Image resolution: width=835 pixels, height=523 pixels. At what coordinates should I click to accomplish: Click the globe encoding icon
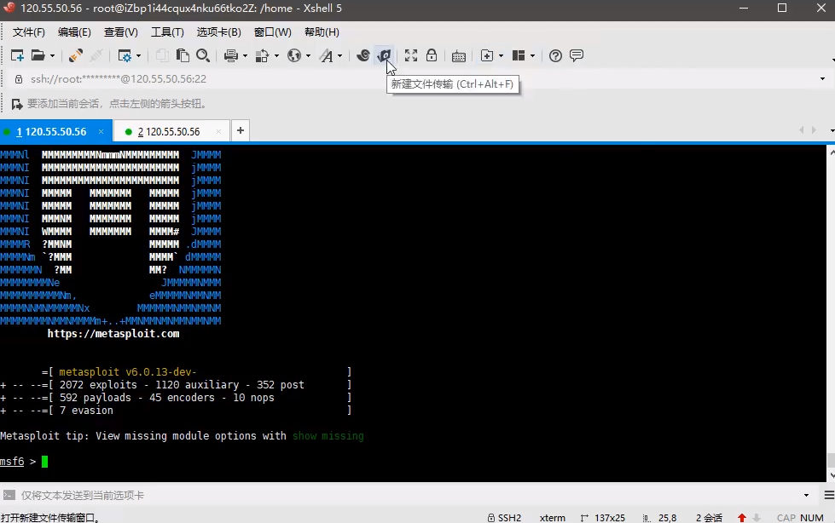pyautogui.click(x=294, y=55)
